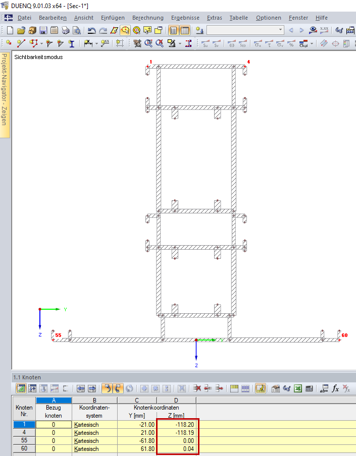Open the Tabelle menu
This screenshot has height=456, width=356.
pos(239,18)
